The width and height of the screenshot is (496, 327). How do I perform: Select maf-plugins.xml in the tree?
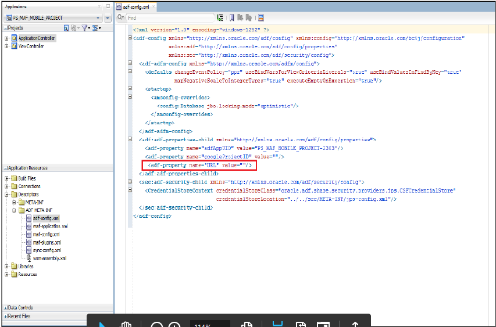pos(47,242)
